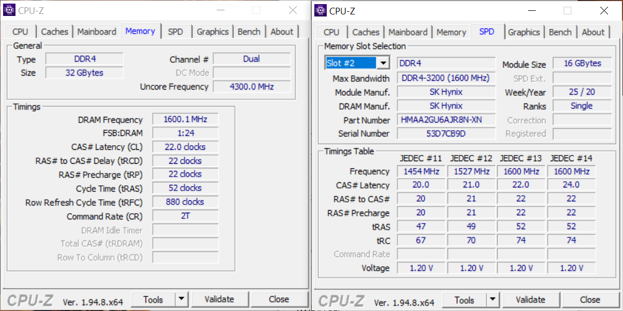
Task: Click the CPU-Z icon in left window title bar
Action: [x=9, y=10]
